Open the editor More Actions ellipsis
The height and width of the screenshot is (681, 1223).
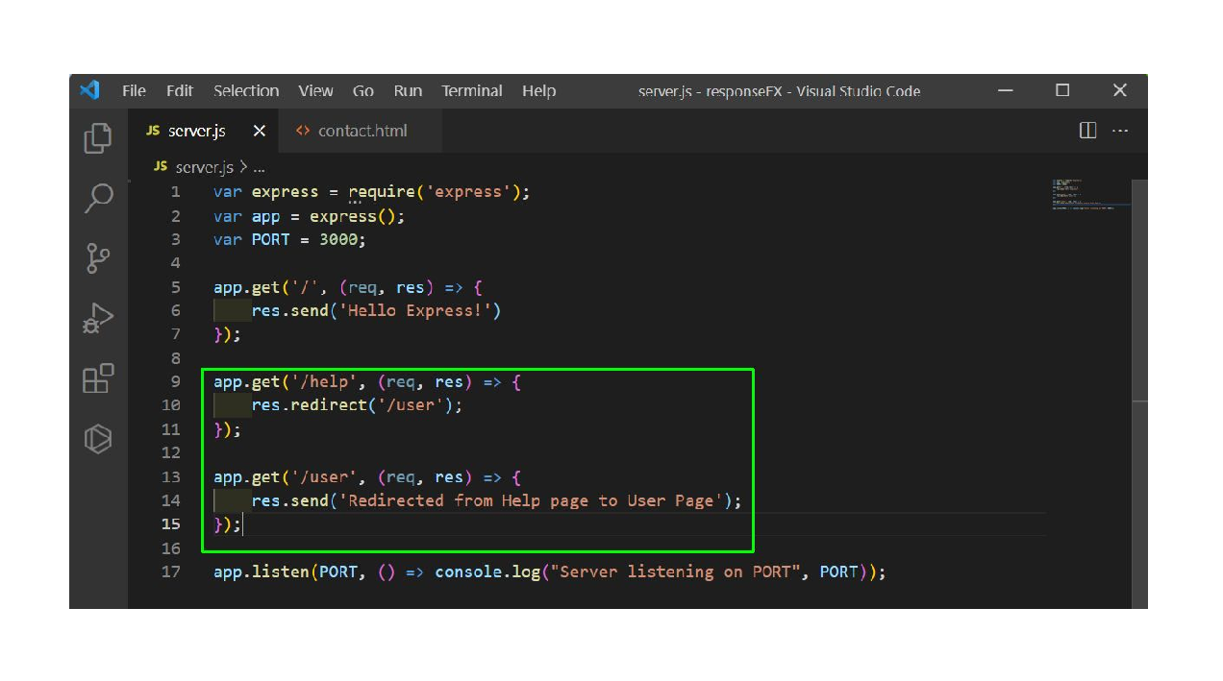point(1120,131)
